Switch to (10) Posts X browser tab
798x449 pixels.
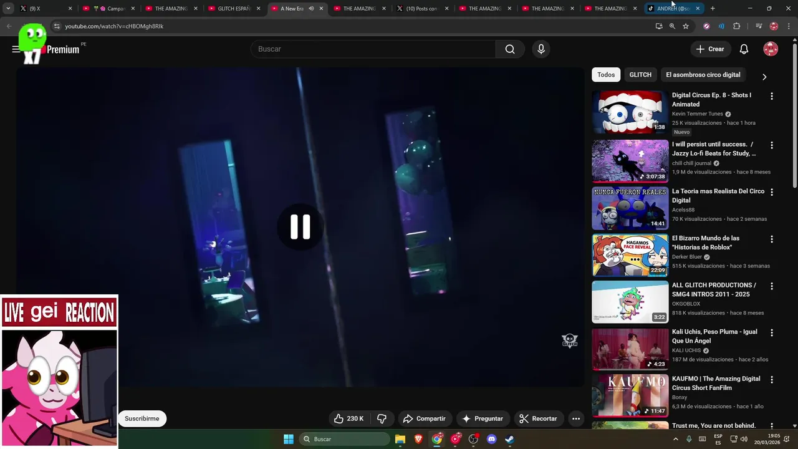423,9
